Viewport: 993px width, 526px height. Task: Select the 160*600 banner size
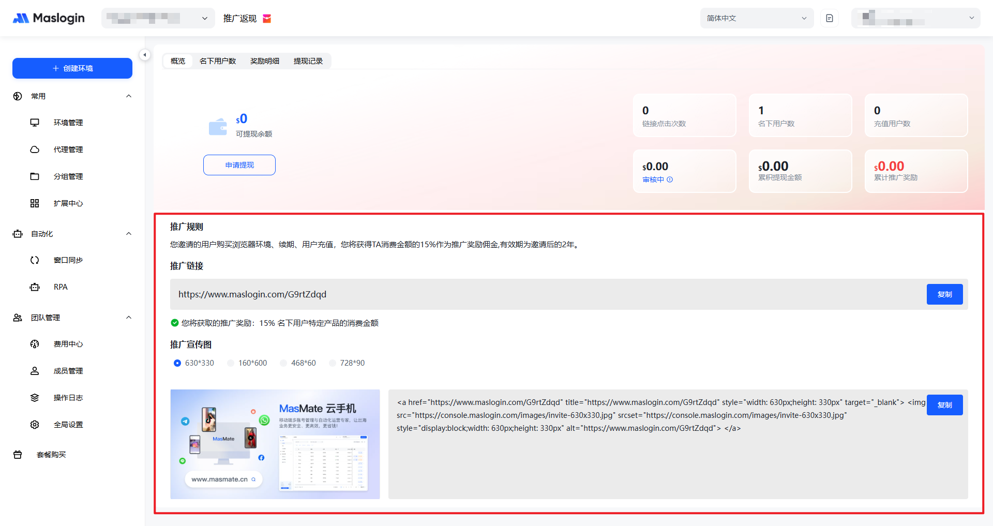[x=231, y=363]
